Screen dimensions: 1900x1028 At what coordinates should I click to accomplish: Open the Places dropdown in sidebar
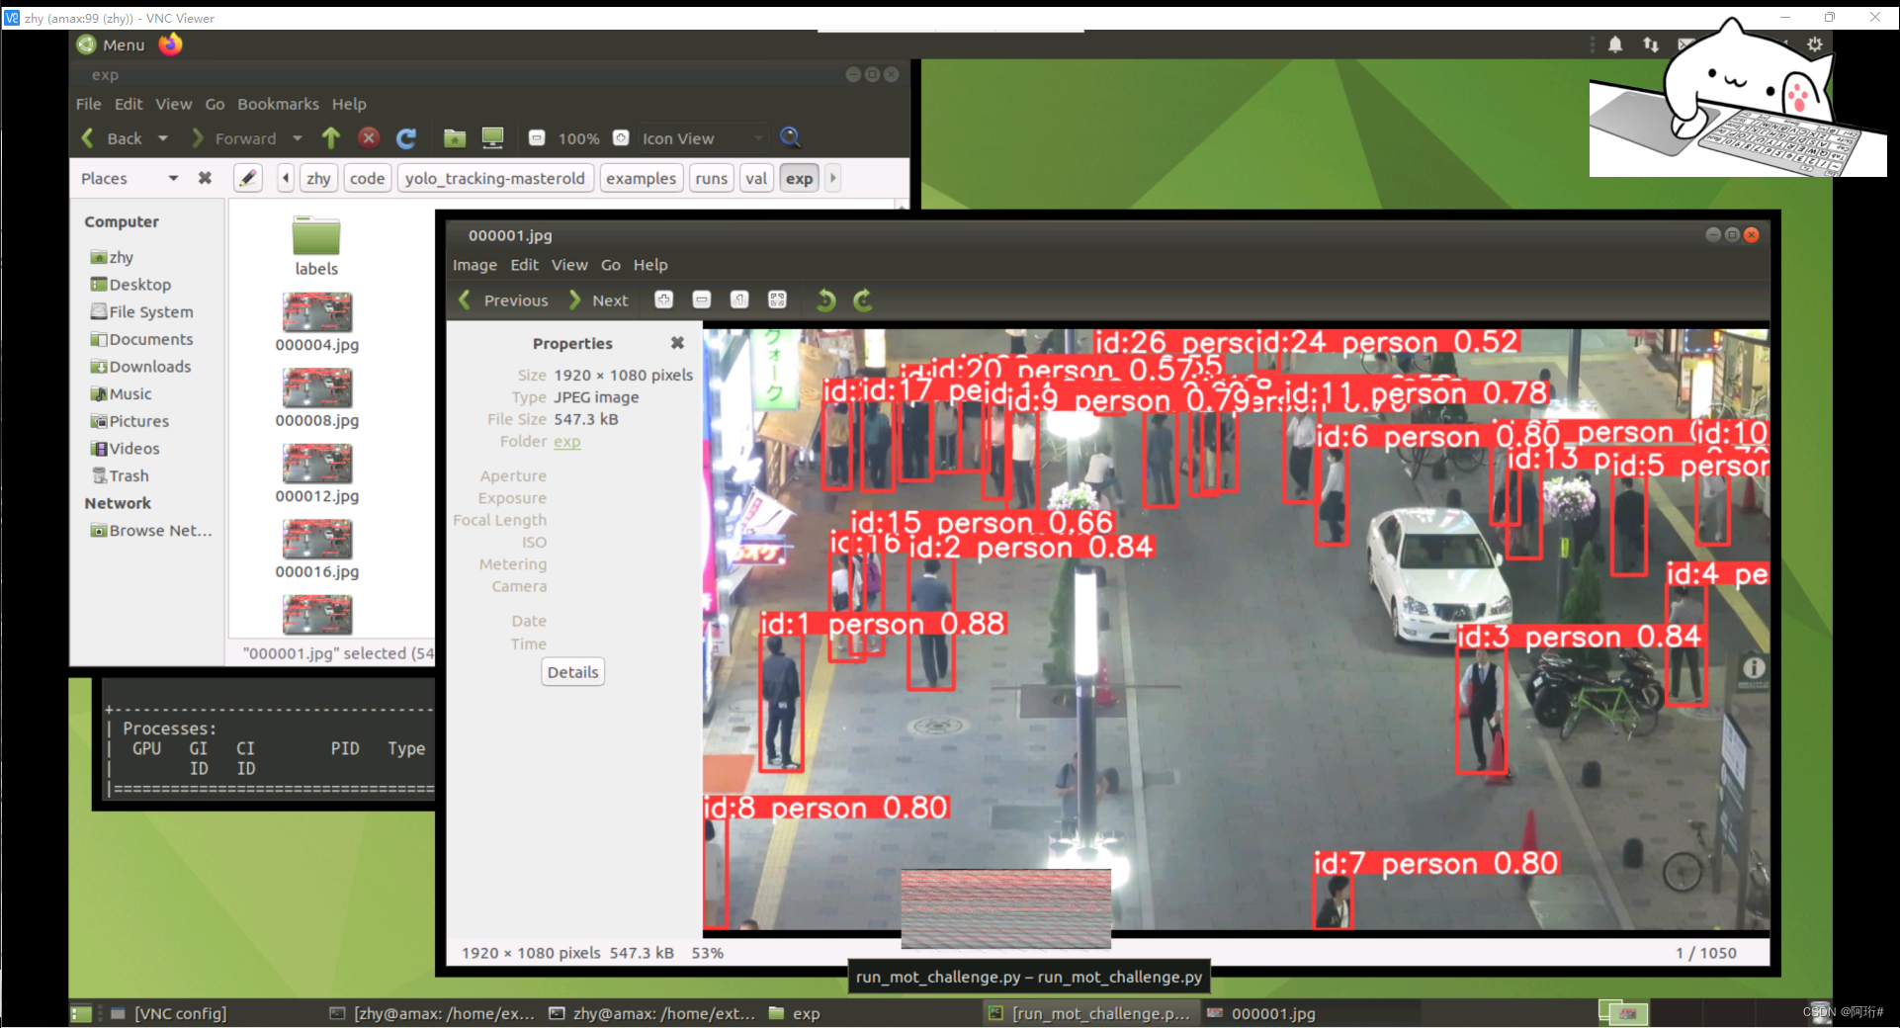click(174, 178)
